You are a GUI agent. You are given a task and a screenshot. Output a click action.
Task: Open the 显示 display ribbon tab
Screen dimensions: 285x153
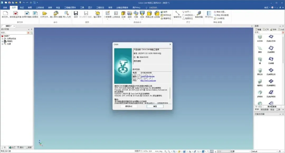tap(90, 8)
